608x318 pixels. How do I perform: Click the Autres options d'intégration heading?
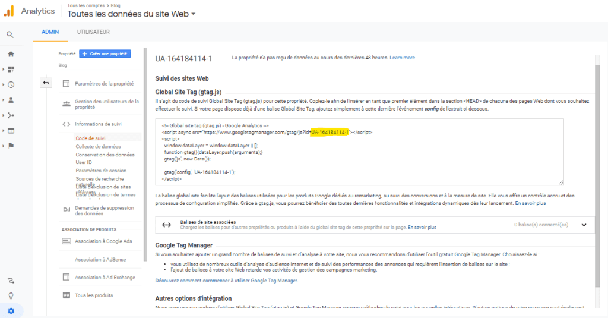pos(194,298)
